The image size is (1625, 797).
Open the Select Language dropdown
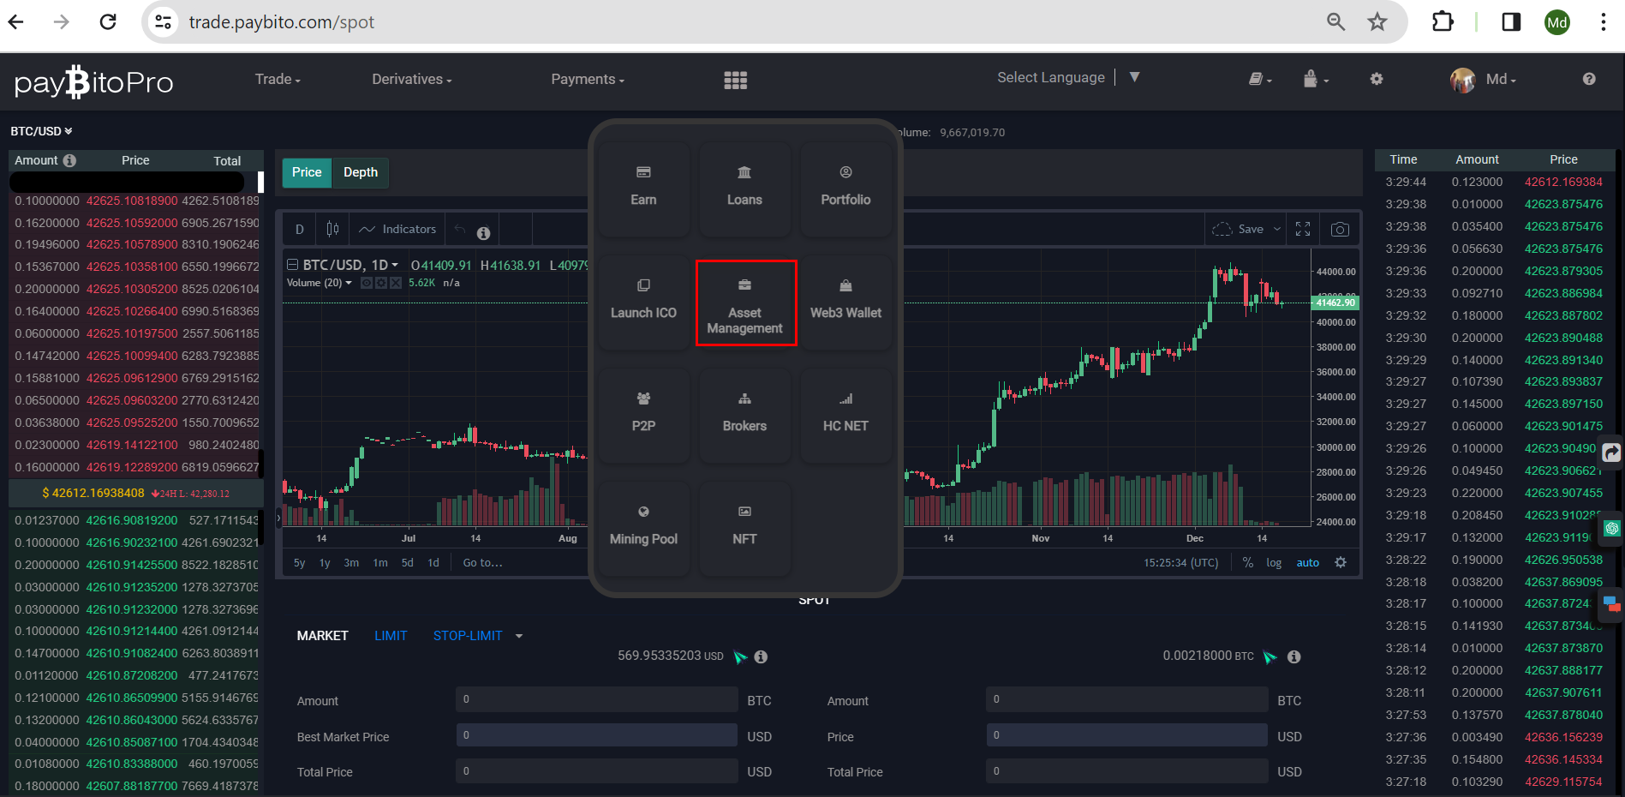(x=1068, y=77)
